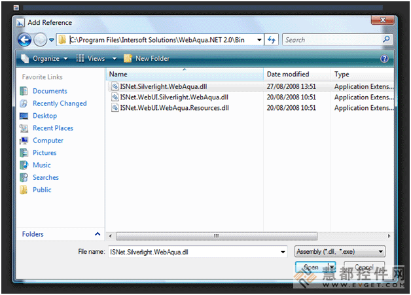
Task: Open Documents favorite link
Action: (x=50, y=91)
